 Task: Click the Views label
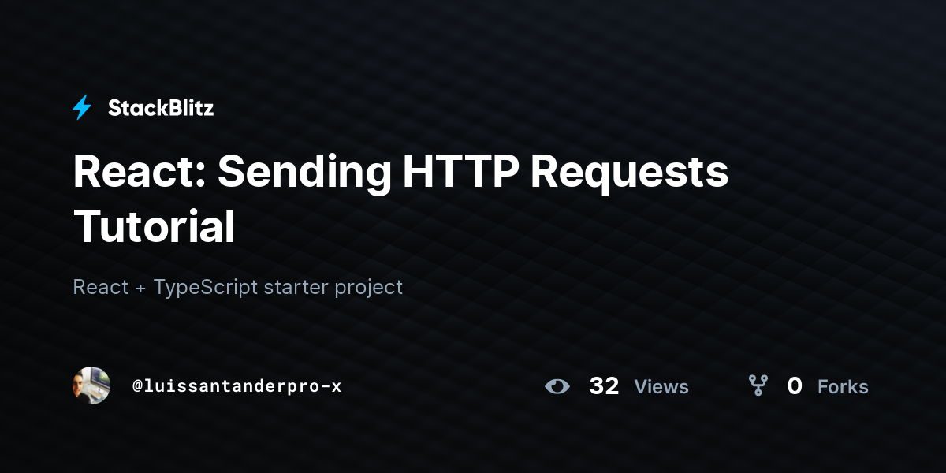661,387
